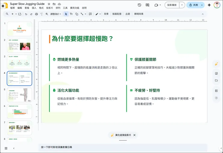Collapse the toolbar with up chevron

[x=203, y=14]
